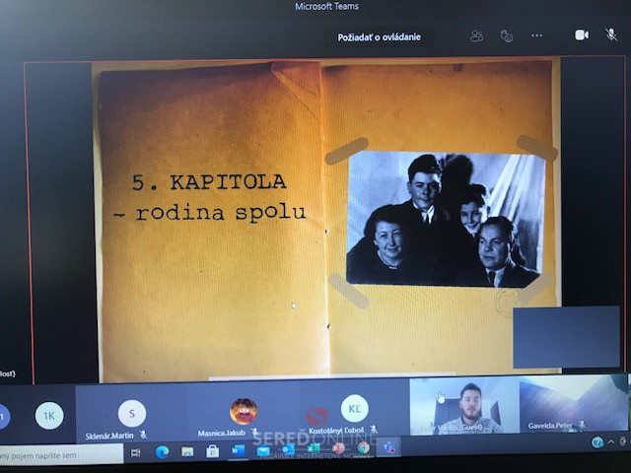Click the family photograph on shared slide

point(445,220)
